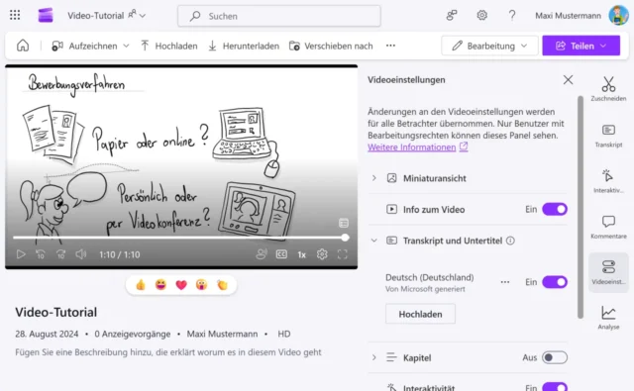Click info icon next to Transkript und Untertitel
The width and height of the screenshot is (634, 391).
[x=511, y=241]
